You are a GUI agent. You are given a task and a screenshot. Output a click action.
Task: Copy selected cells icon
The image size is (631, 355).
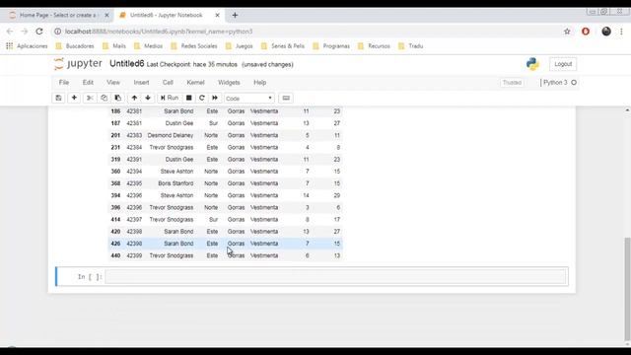coord(104,98)
